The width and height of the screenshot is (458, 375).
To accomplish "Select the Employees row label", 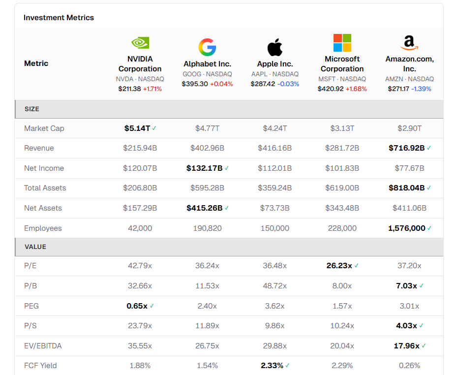I will [43, 228].
